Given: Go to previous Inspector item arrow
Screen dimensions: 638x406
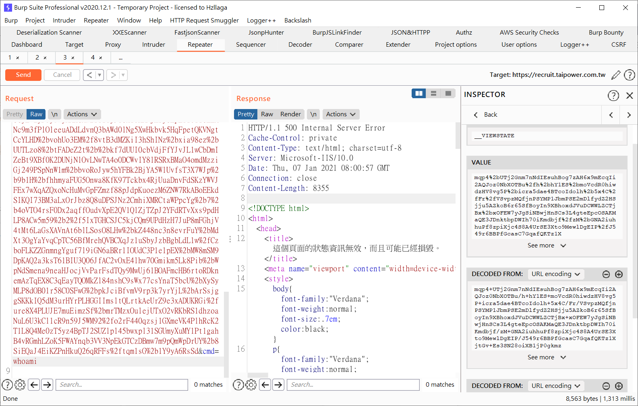Looking at the screenshot, I should (x=611, y=115).
